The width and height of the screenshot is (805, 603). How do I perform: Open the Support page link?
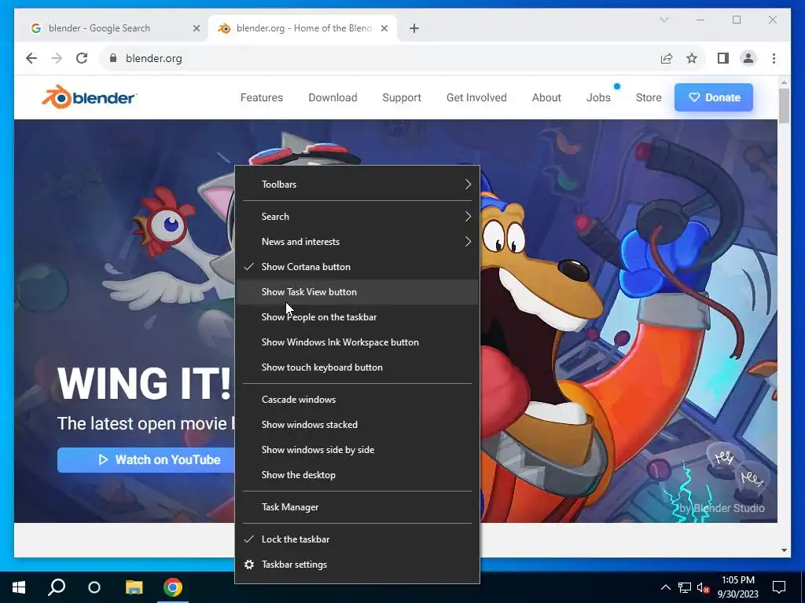pyautogui.click(x=402, y=97)
